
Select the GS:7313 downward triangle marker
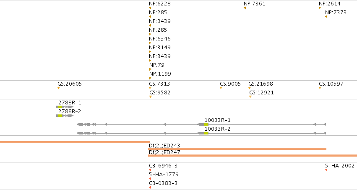pos(150,88)
